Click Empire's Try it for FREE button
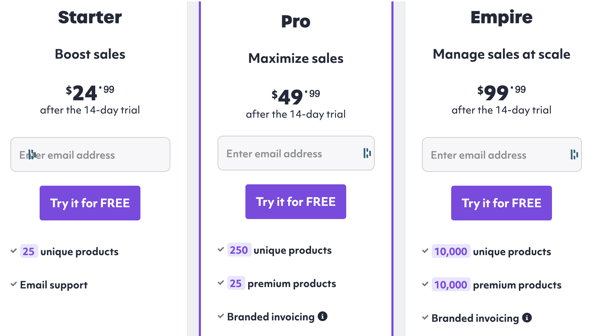 tap(501, 203)
